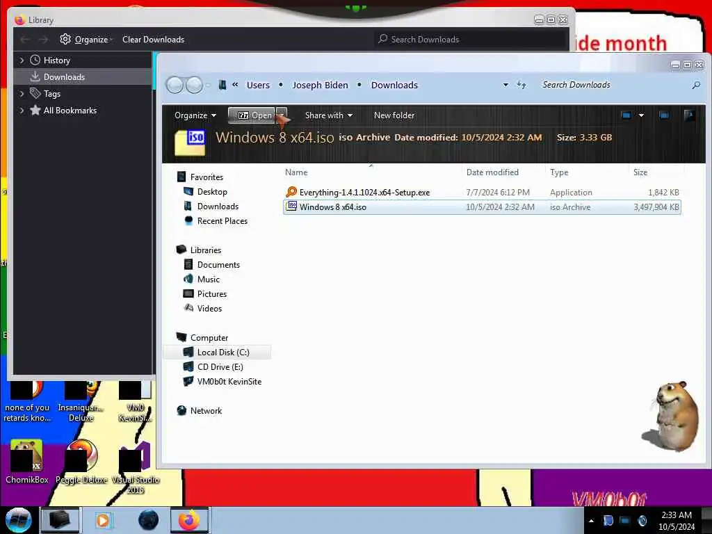Screen dimensions: 712x534
Task: Click Explorer's round Back button
Action: pyautogui.click(x=175, y=85)
